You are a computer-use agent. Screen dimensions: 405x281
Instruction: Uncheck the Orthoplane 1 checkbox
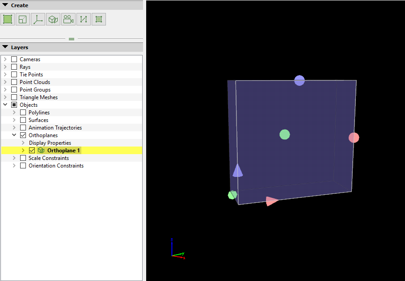[32, 151]
